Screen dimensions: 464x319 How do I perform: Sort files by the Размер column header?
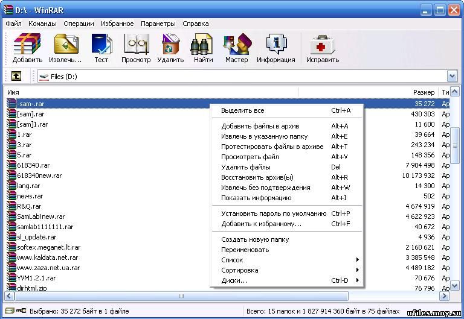pos(423,92)
